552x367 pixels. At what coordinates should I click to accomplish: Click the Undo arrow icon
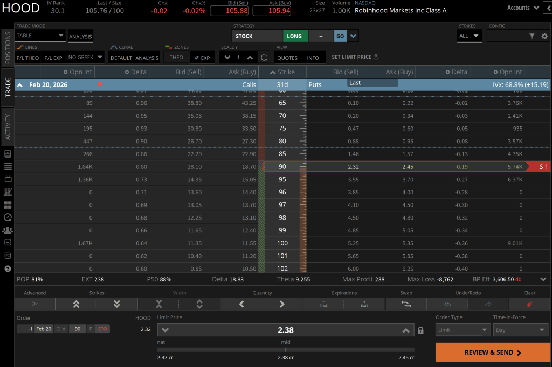click(447, 304)
